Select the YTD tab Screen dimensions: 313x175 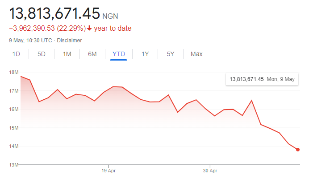coord(119,54)
